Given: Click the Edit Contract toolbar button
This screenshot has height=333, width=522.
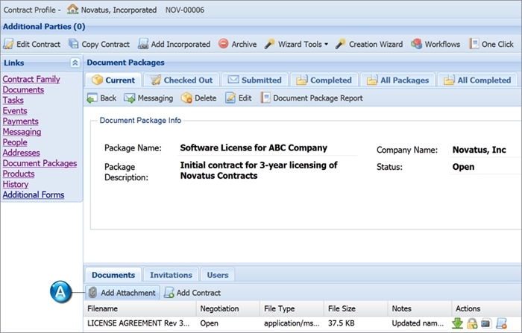Looking at the screenshot, I should 32,44.
